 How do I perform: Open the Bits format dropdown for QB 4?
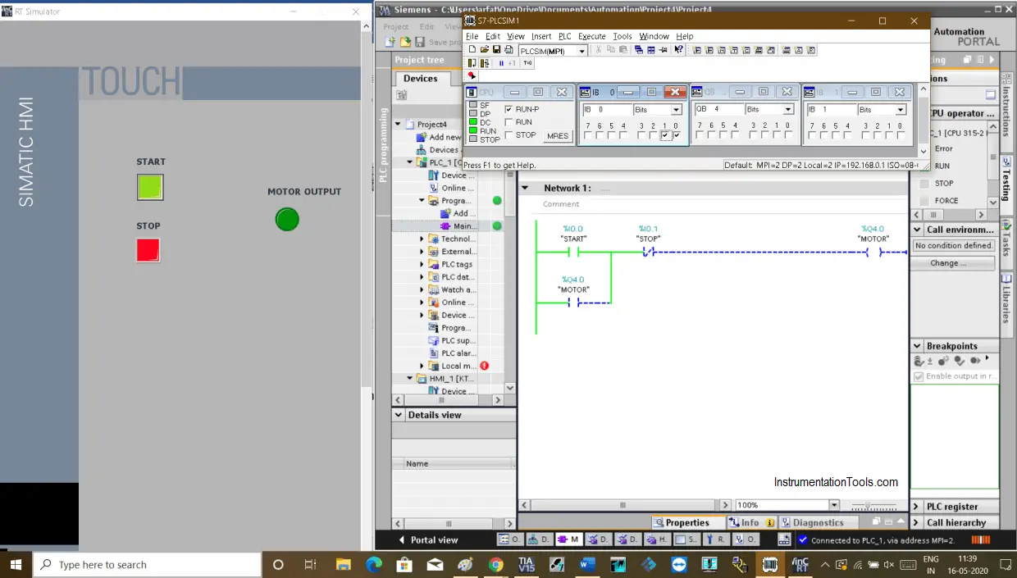point(788,110)
